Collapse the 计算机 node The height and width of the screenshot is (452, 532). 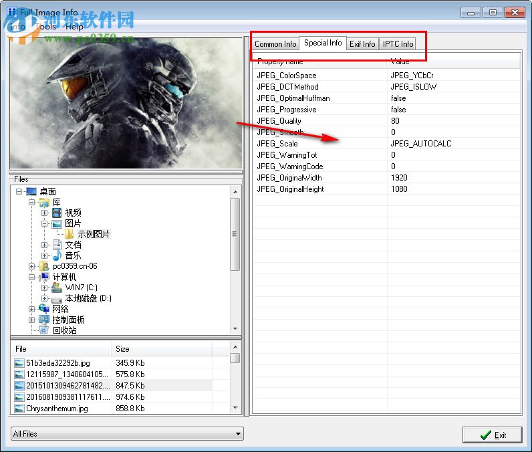[31, 277]
